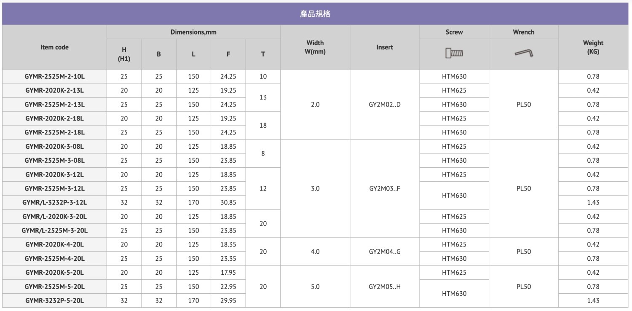
Task: Click F value 29.95
Action: [x=228, y=300]
